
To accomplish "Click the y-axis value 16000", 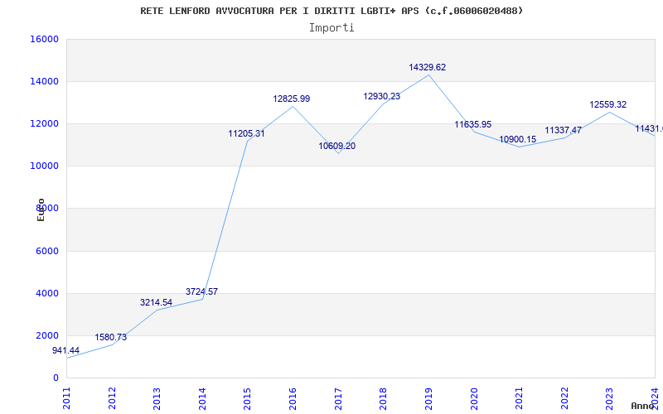I will tap(45, 39).
